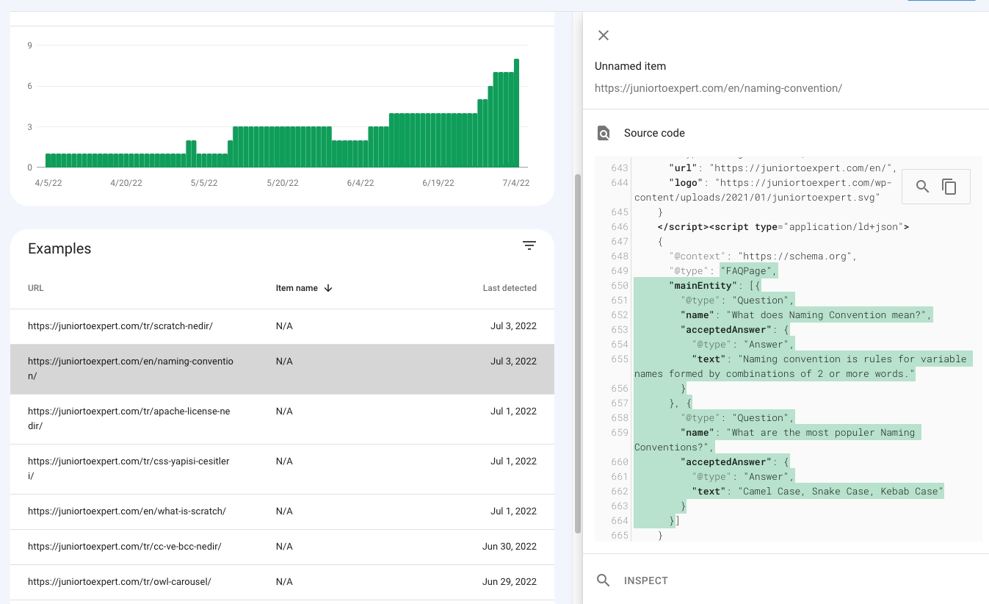Sort examples by URL column header

point(35,288)
